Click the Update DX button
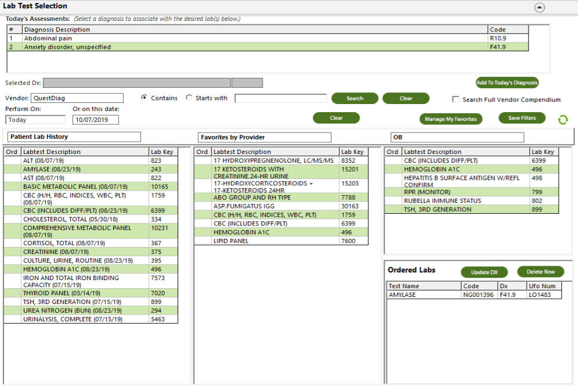Screen dimensions: 578x387 coord(484,273)
